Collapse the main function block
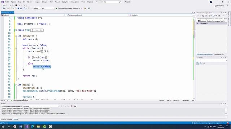 [x=16, y=85]
